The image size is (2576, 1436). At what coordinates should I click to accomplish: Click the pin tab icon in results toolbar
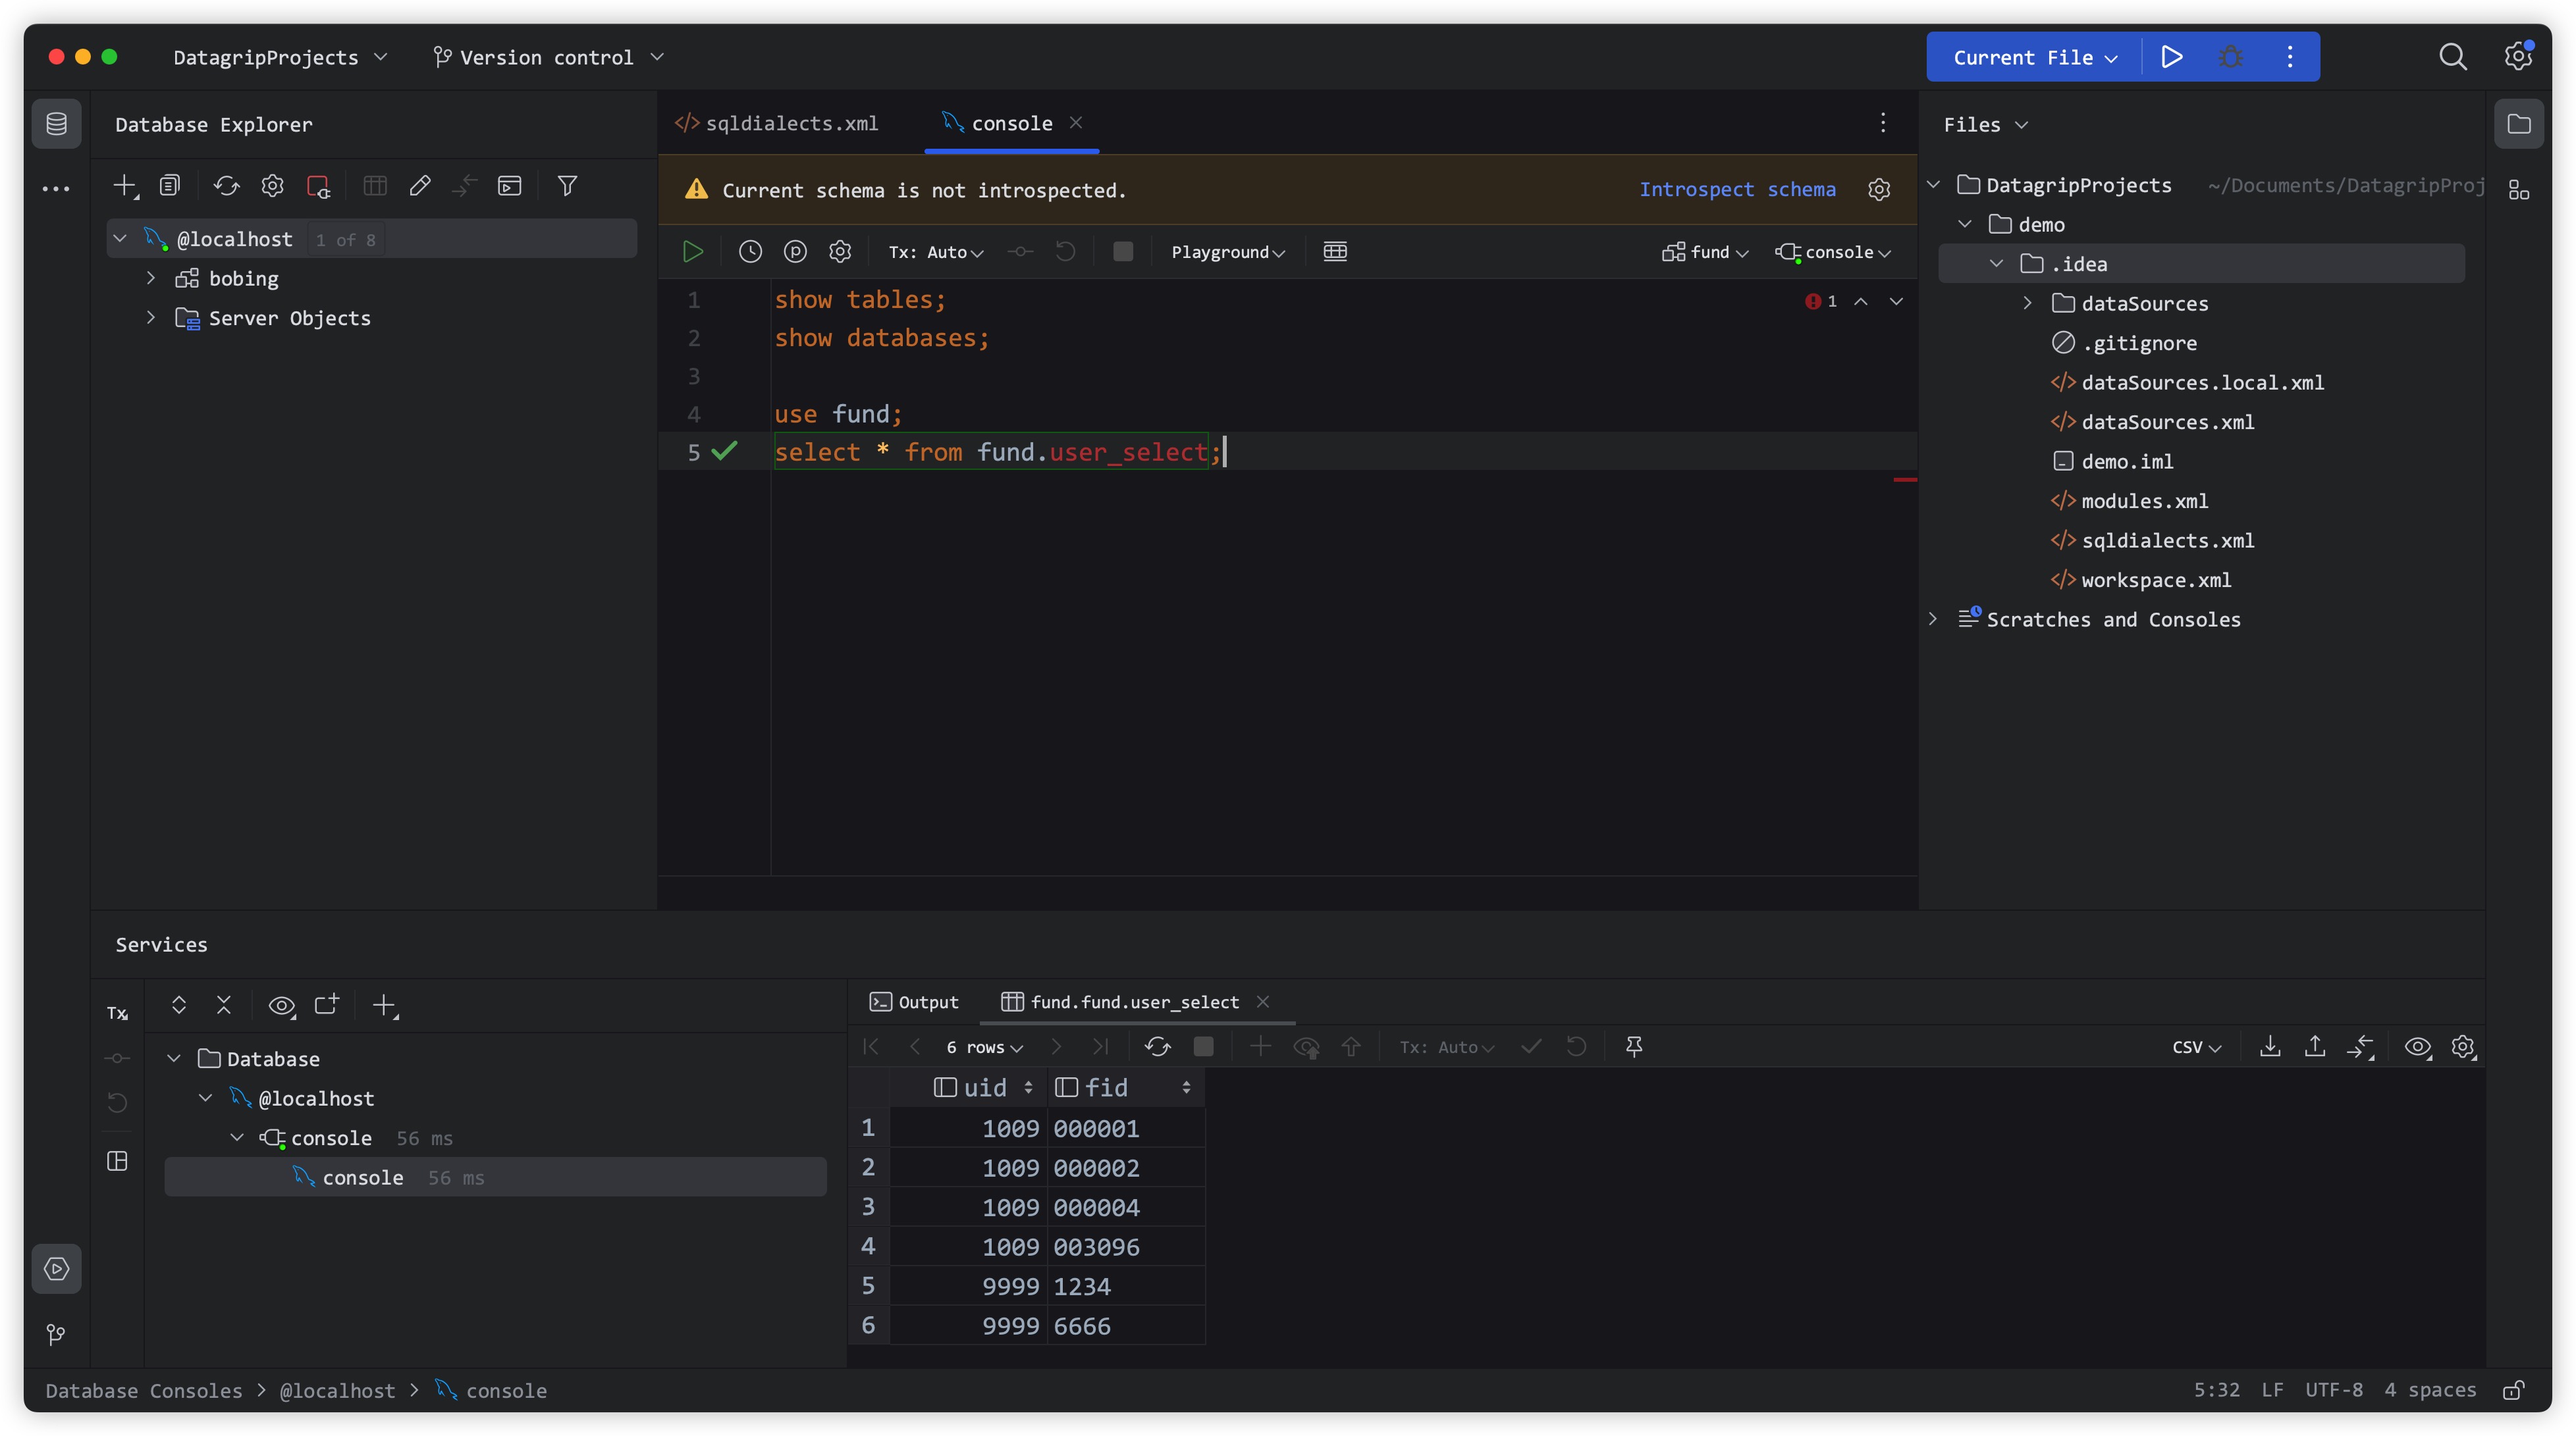coord(1634,1046)
